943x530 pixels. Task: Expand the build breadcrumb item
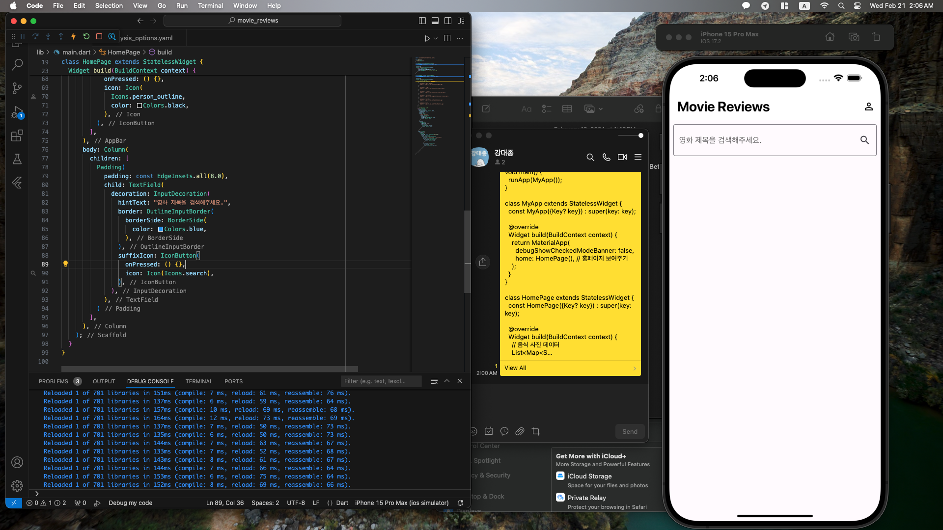(161, 52)
